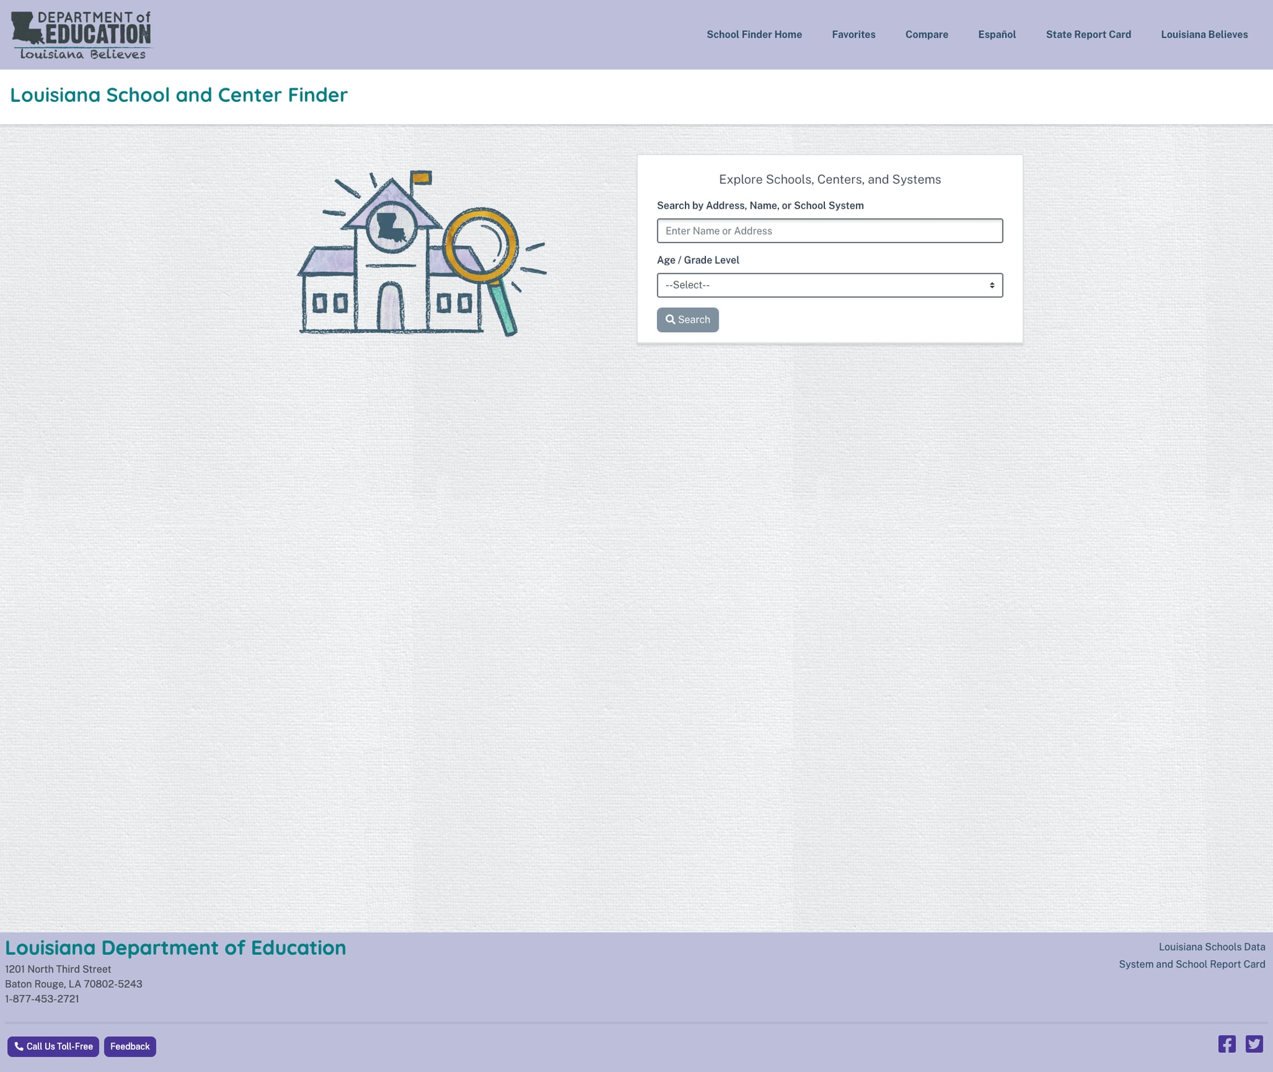Click the Department of Education logo
This screenshot has width=1273, height=1072.
[x=81, y=35]
